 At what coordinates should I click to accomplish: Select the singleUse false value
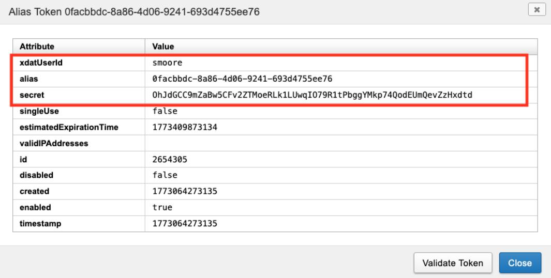tap(165, 111)
